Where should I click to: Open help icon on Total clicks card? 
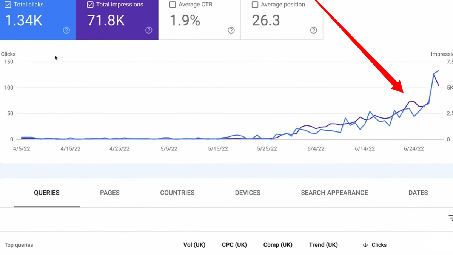click(66, 31)
